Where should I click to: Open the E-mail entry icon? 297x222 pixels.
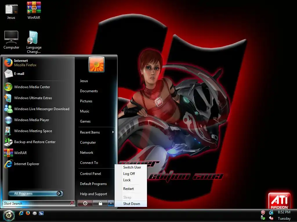pos(8,74)
